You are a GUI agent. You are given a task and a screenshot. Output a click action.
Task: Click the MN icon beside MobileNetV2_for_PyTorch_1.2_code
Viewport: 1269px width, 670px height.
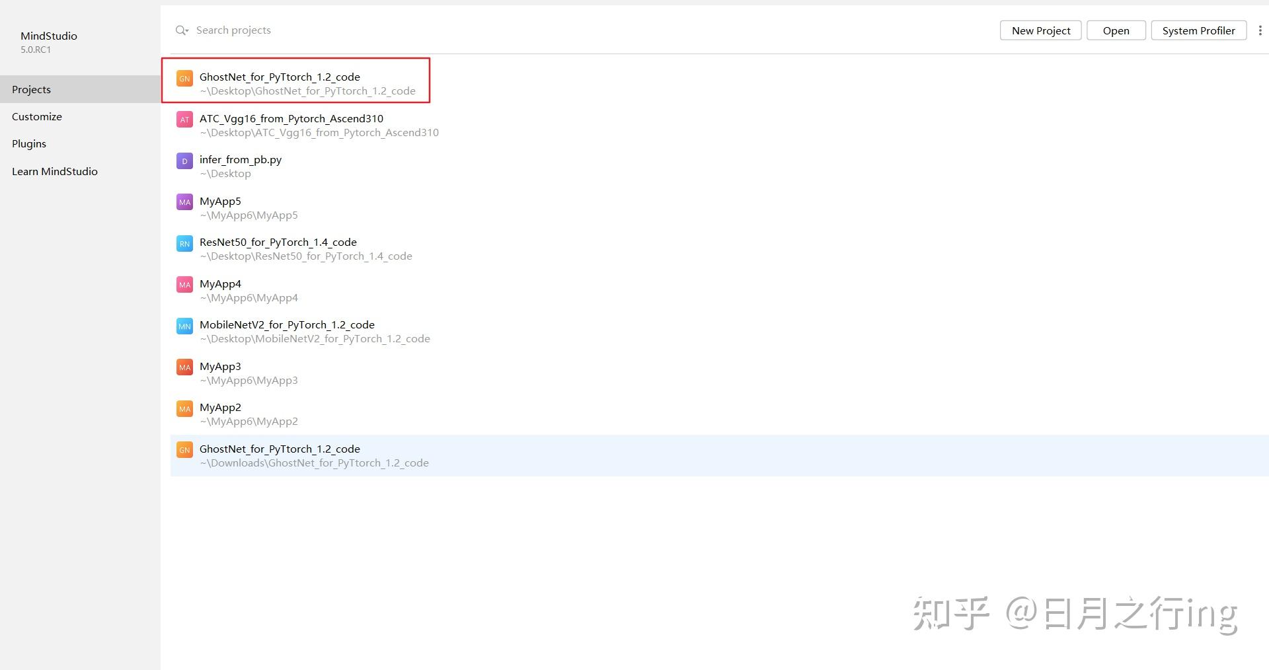tap(184, 326)
